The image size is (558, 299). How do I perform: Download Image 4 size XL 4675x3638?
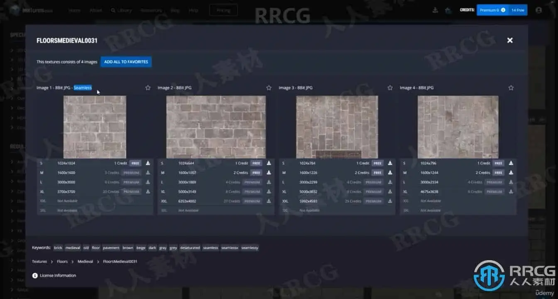tap(511, 192)
